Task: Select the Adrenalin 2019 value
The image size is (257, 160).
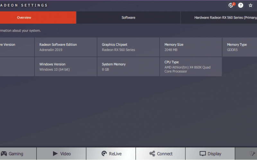Action: (x=51, y=50)
